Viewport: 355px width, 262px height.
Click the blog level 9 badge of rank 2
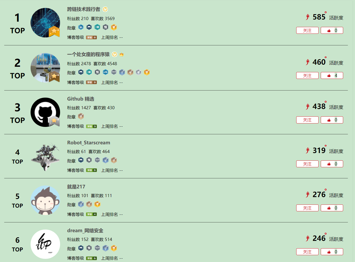[x=91, y=82]
